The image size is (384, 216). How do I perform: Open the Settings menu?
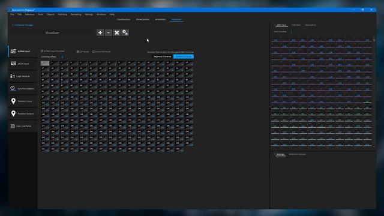point(89,14)
